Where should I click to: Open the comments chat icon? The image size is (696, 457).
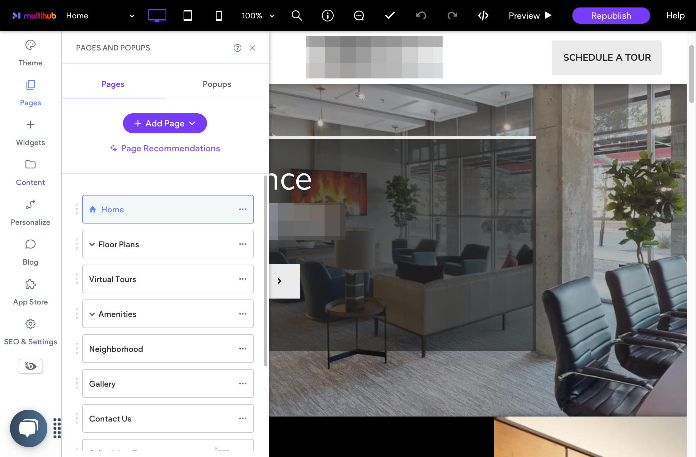tap(359, 16)
